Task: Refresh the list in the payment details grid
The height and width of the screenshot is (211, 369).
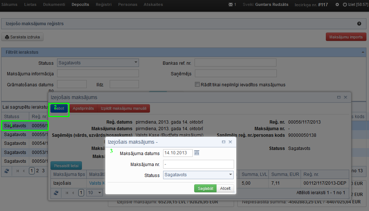Action: 56,192
